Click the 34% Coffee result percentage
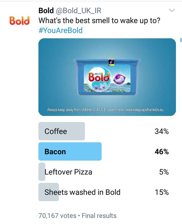The image size is (182, 224). point(162,131)
